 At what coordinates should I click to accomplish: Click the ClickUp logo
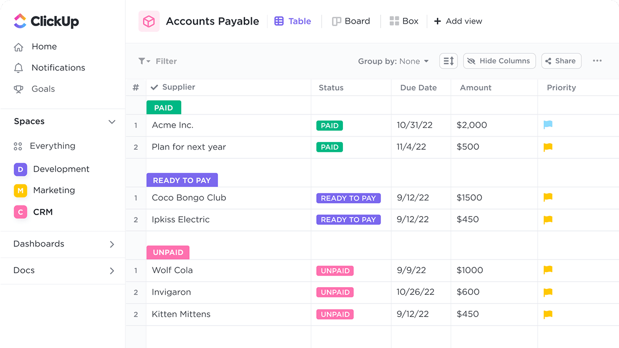(46, 21)
